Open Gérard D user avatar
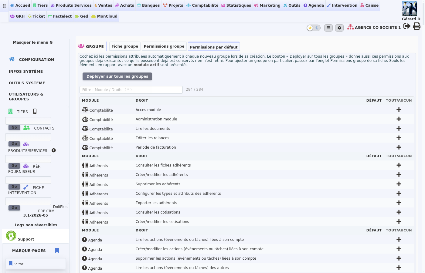 (x=410, y=8)
